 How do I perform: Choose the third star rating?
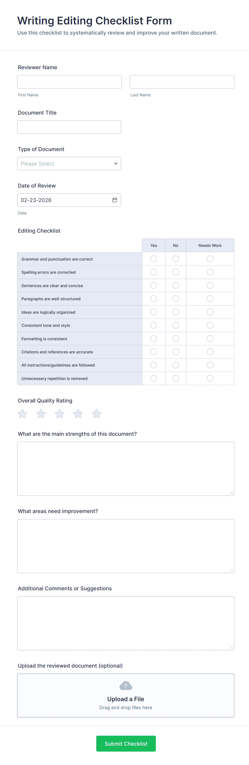tap(60, 413)
